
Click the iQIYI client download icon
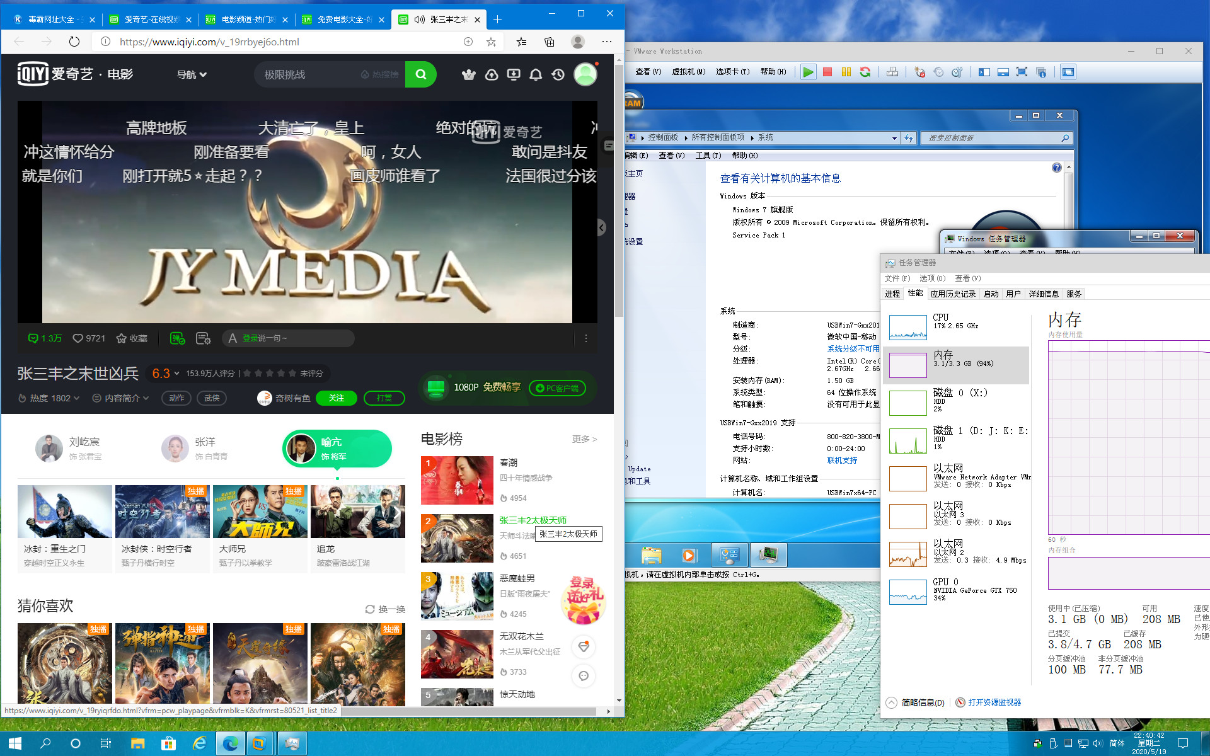tap(514, 75)
